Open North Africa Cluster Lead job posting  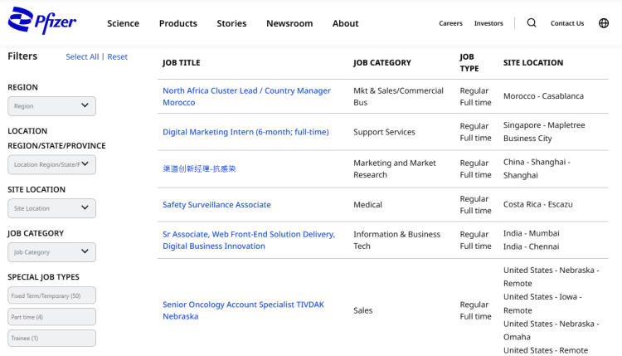246,96
